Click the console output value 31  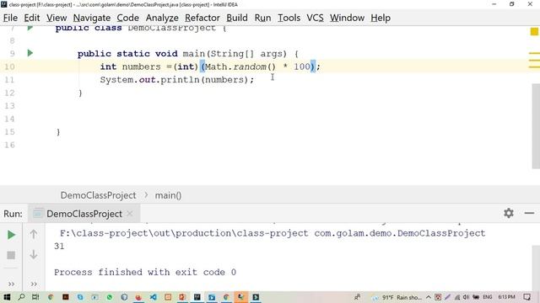pyautogui.click(x=59, y=247)
